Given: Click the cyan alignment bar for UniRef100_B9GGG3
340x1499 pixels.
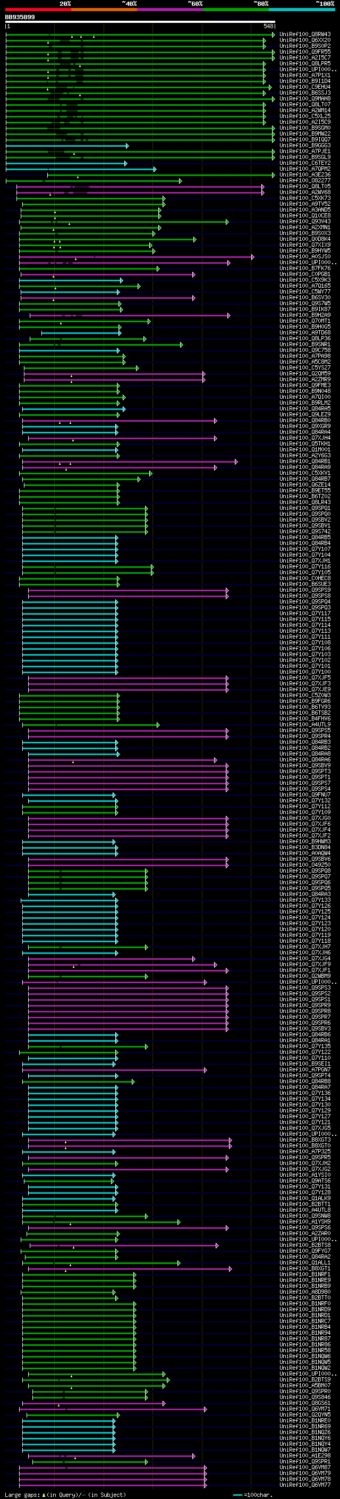Looking at the screenshot, I should click(67, 146).
